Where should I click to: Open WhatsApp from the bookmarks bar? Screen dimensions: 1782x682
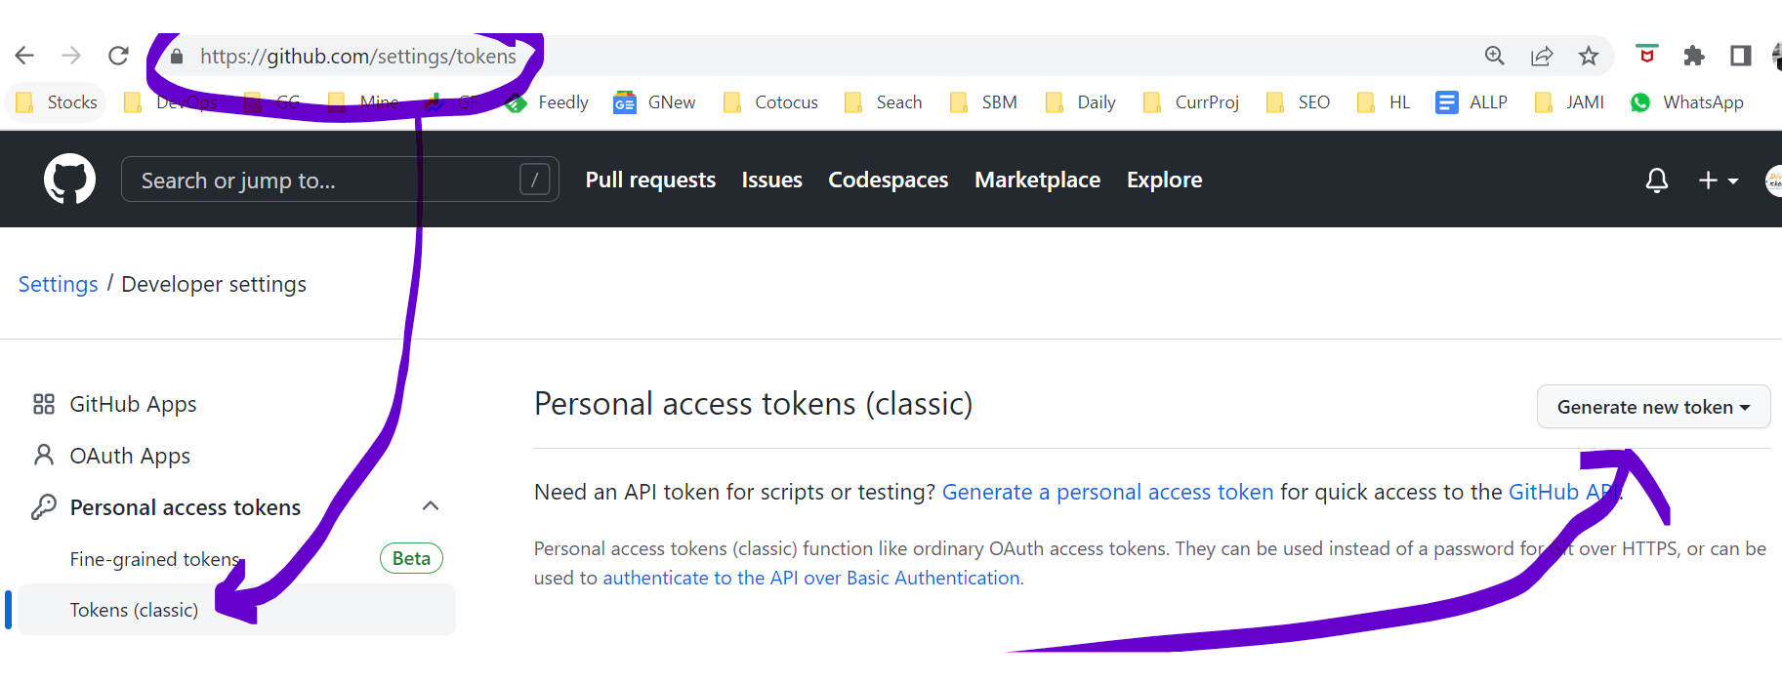tap(1687, 101)
